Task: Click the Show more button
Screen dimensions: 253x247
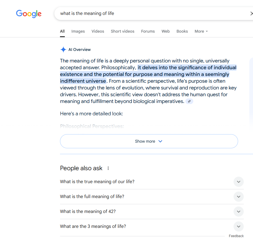Action: click(x=149, y=141)
